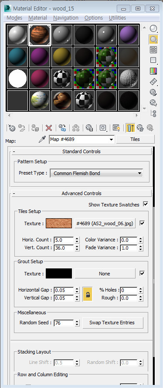Click the black Grout texture color swatch
Viewport: 163px width, 388px height.
coord(59,273)
